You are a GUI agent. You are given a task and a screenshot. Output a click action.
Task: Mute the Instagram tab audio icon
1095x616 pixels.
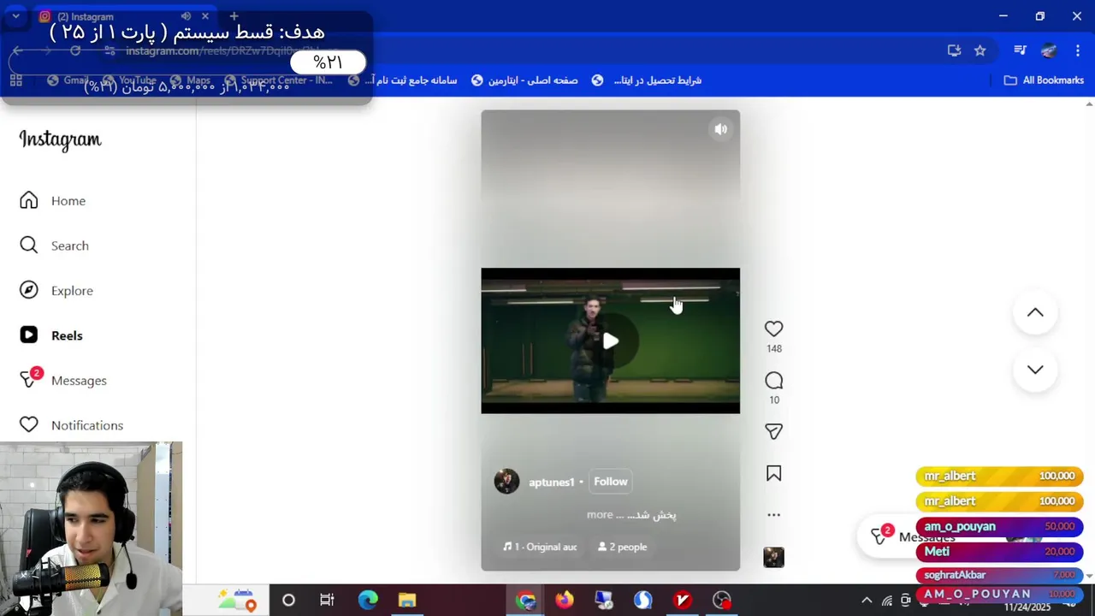pyautogui.click(x=186, y=16)
